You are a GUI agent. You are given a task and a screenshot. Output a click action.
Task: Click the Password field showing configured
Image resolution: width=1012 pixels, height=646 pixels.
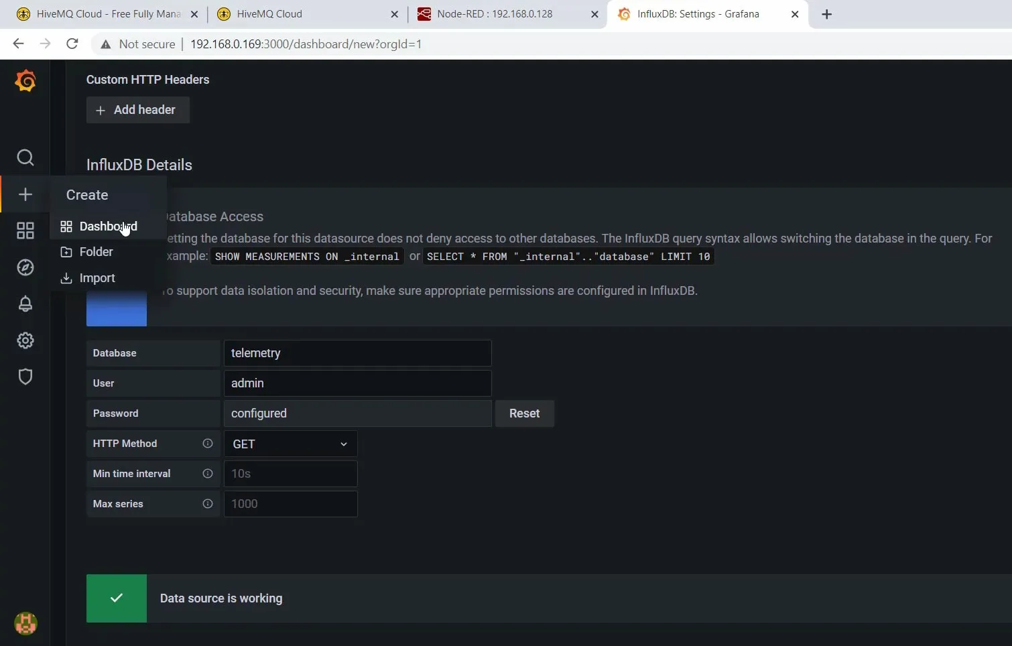tap(357, 413)
